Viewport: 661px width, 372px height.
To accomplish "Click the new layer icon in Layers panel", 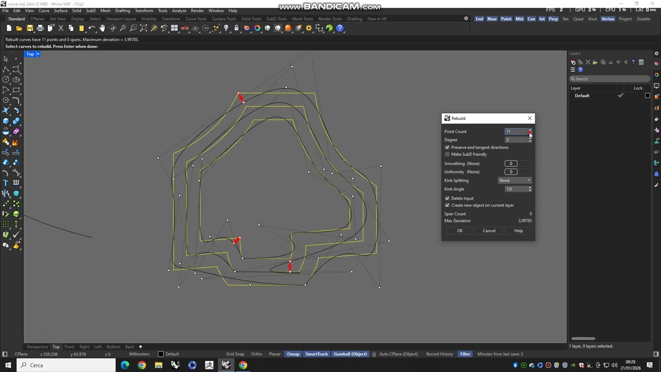I will coord(573,63).
